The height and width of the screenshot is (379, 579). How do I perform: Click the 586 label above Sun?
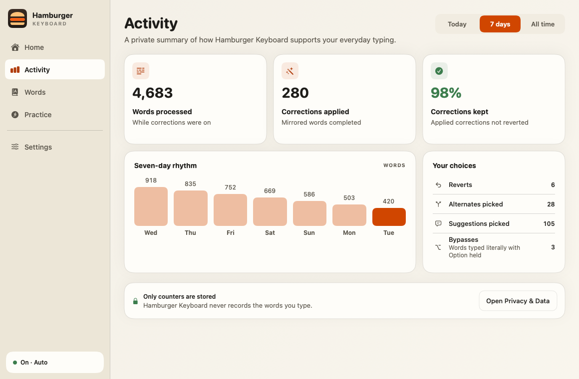(309, 194)
